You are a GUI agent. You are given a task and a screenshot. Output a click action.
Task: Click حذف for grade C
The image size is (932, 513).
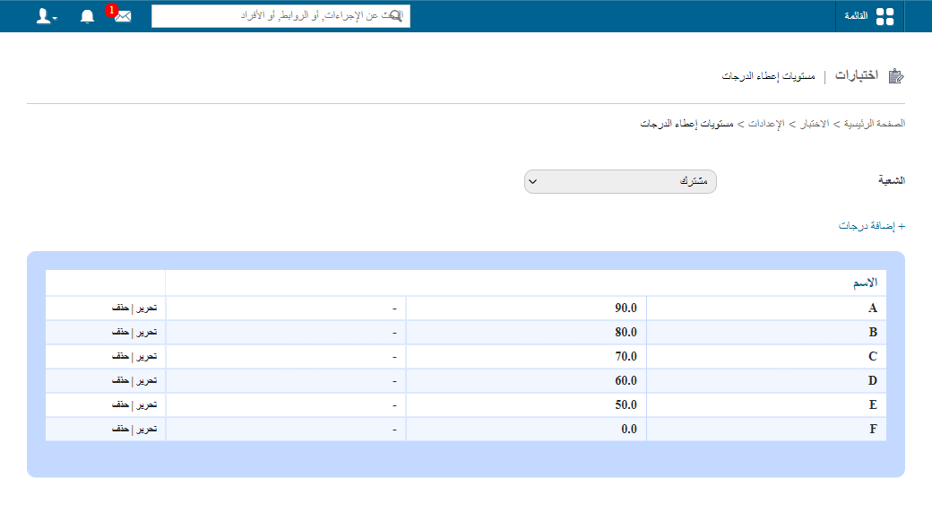pyautogui.click(x=121, y=356)
